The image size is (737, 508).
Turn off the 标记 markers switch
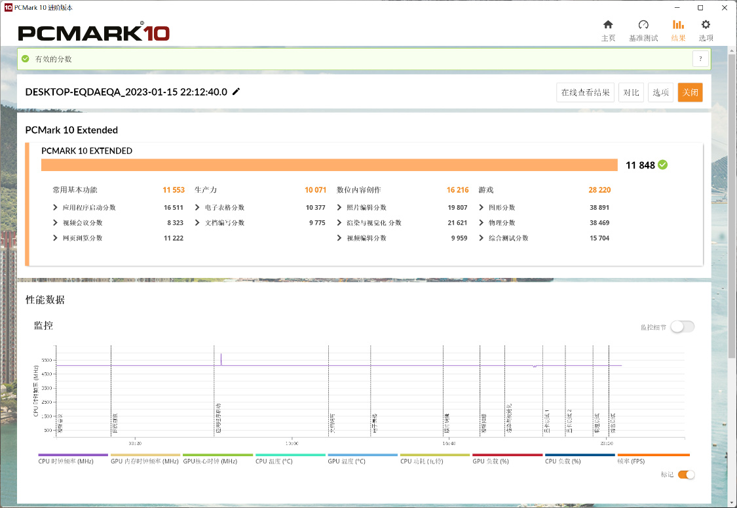(687, 475)
